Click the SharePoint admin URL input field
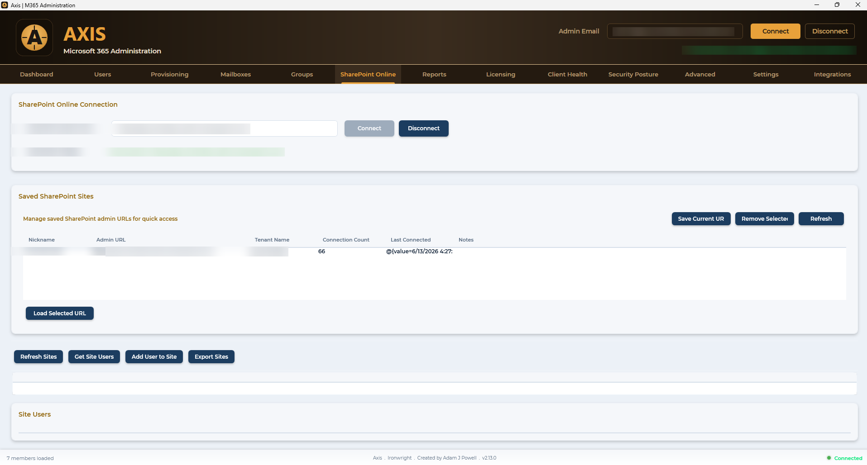The image size is (867, 465). 225,128
